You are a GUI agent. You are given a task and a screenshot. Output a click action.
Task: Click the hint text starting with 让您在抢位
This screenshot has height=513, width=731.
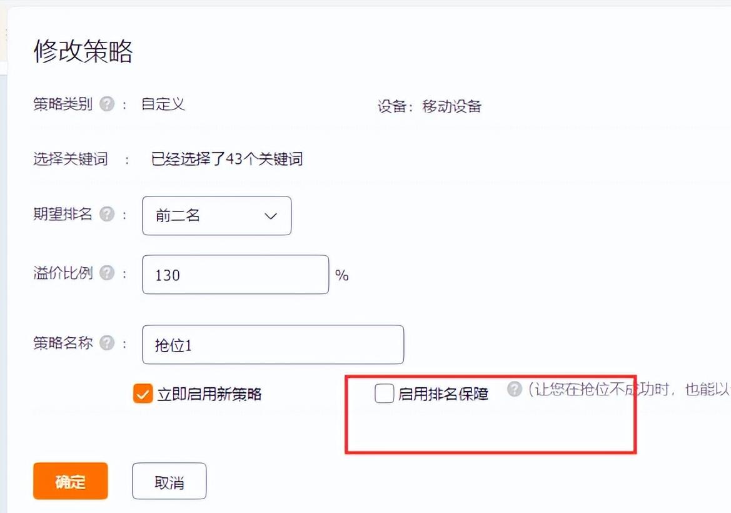click(x=629, y=389)
